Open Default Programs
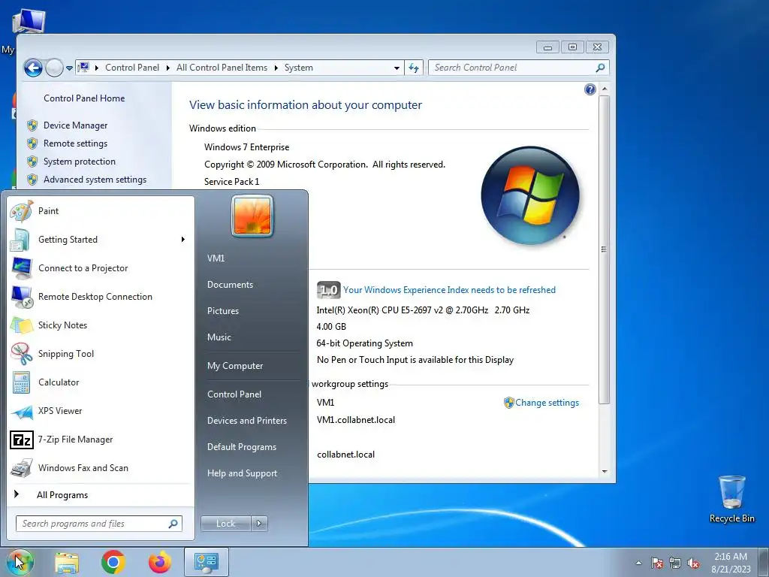This screenshot has width=769, height=577. (241, 447)
